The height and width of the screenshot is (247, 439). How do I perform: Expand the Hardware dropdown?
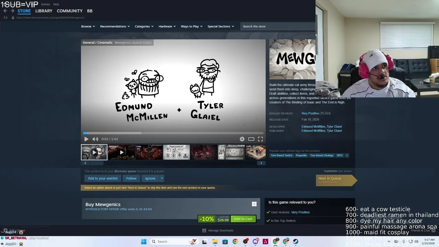[x=167, y=26]
